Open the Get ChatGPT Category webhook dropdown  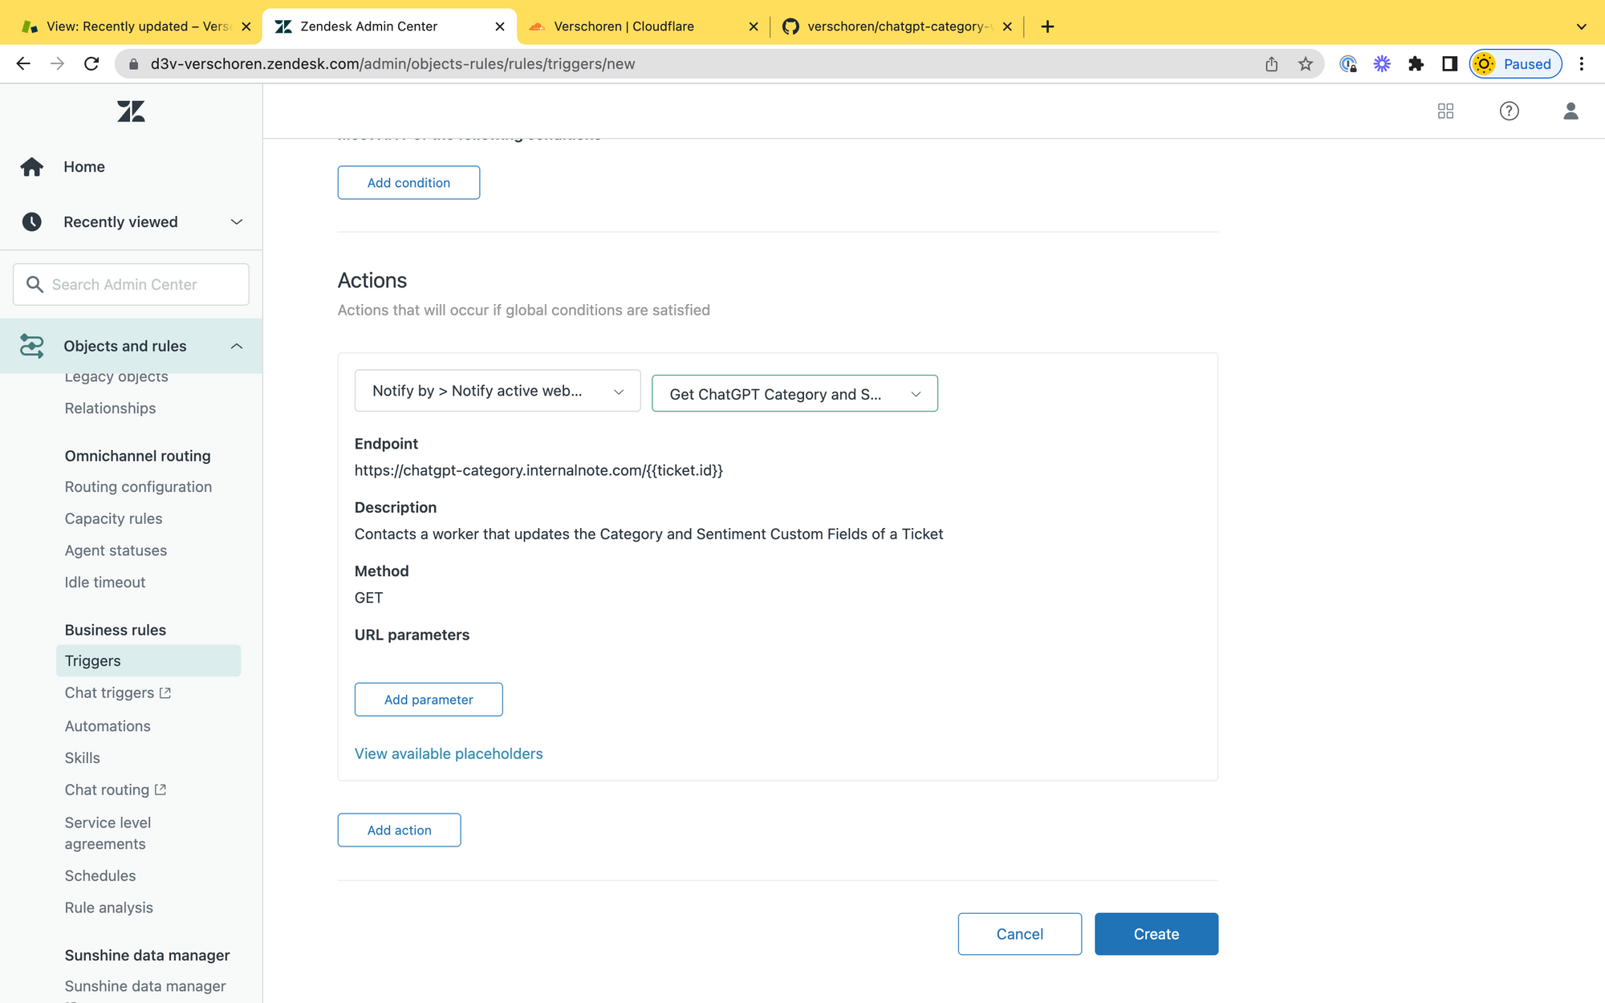[x=794, y=394]
